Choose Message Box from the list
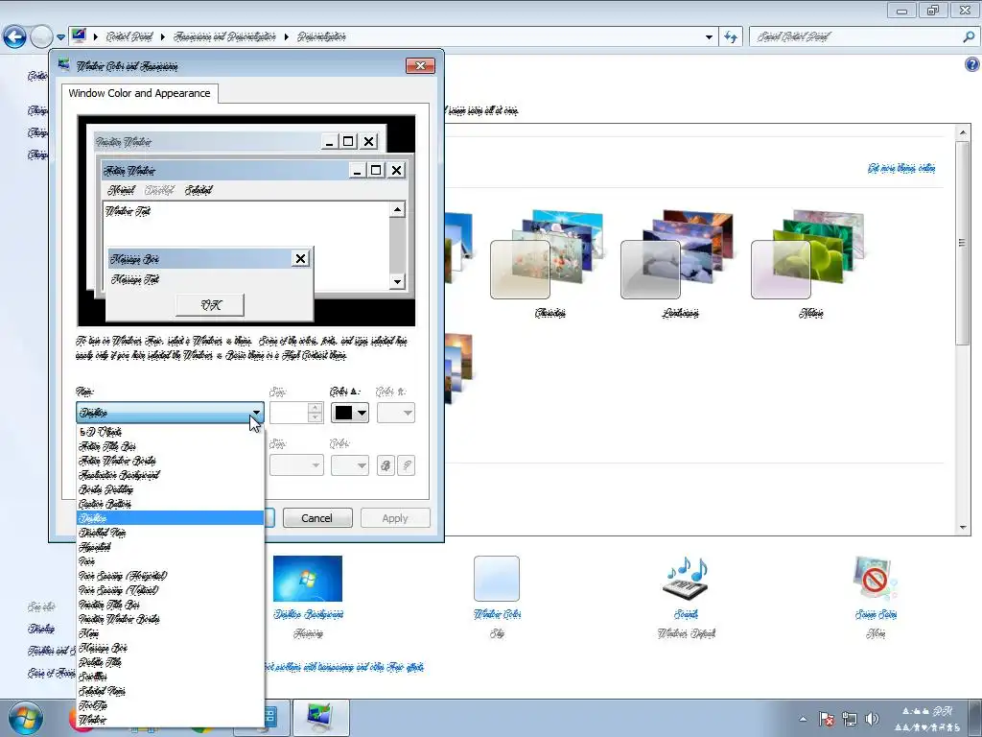 coord(171,648)
